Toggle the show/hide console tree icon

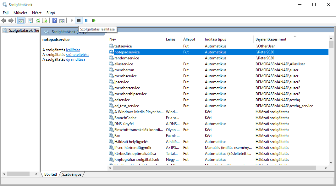coord(21,20)
